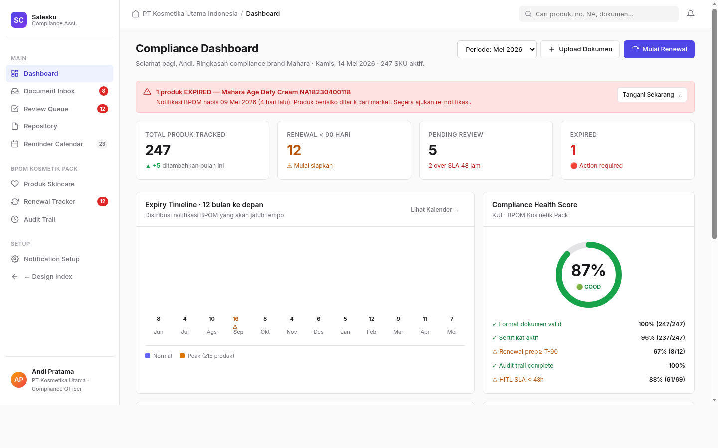Click the Normal legend color swatch
718x448 pixels.
pyautogui.click(x=148, y=356)
